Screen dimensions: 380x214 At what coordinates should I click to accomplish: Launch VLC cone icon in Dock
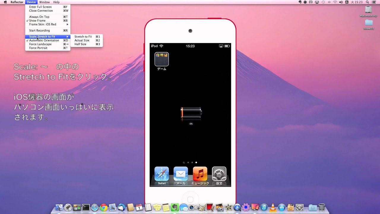(x=272, y=207)
